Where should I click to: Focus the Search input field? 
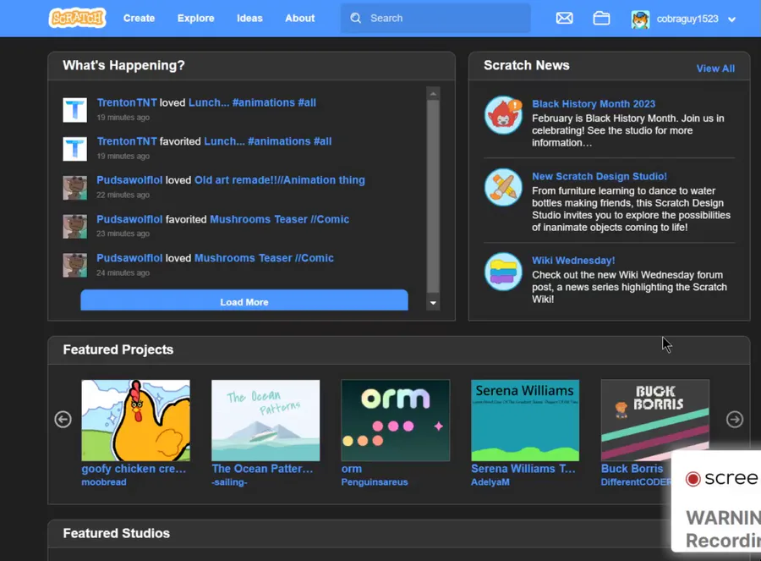point(435,18)
